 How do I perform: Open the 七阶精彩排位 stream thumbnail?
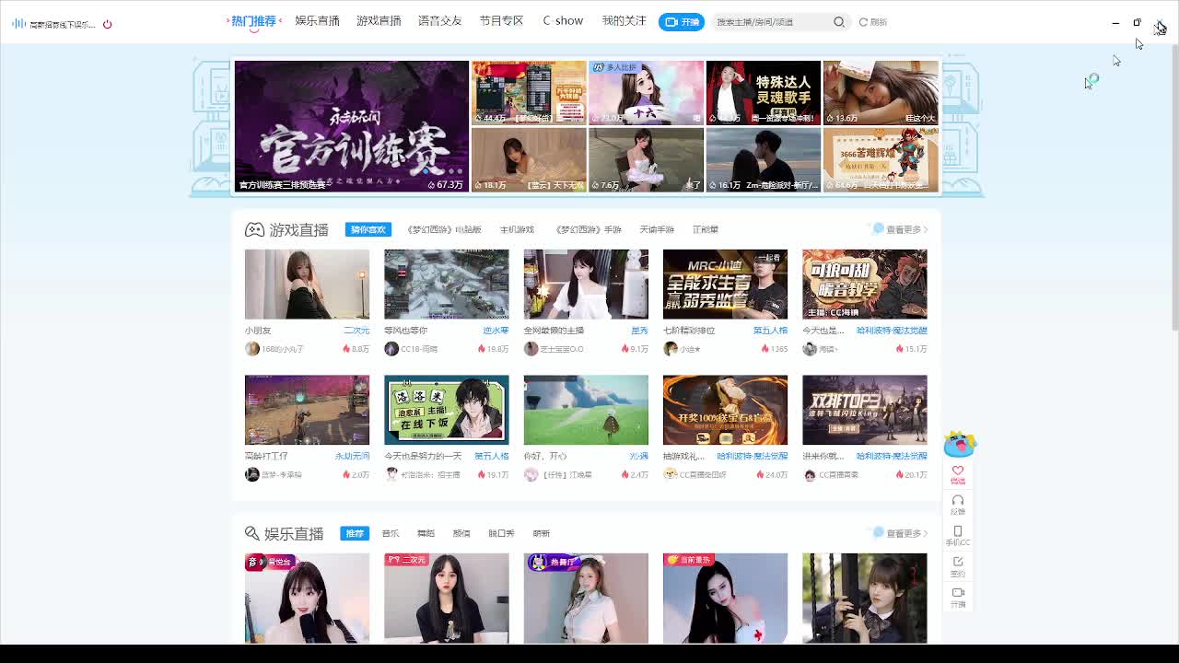[725, 284]
